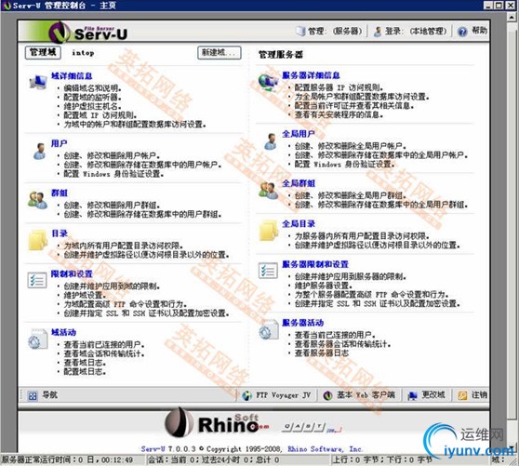Viewport: 519px width, 466px height.
Task: Click text 查看服务器日志
Action: pos(322,353)
